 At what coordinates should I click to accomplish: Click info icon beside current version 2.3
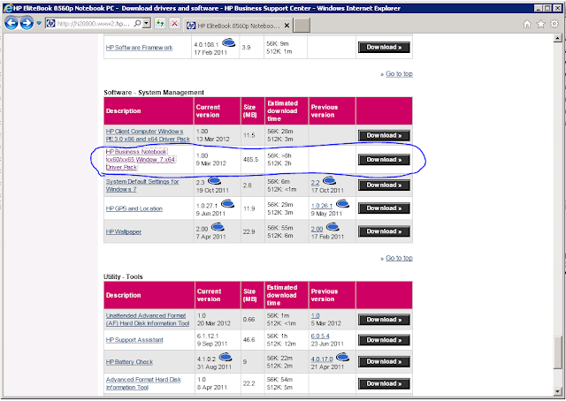[214, 180]
